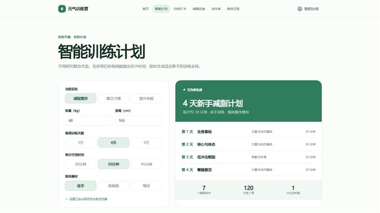Select 徒手 as available equipment
Screen dimensions: 380x213
81,186
